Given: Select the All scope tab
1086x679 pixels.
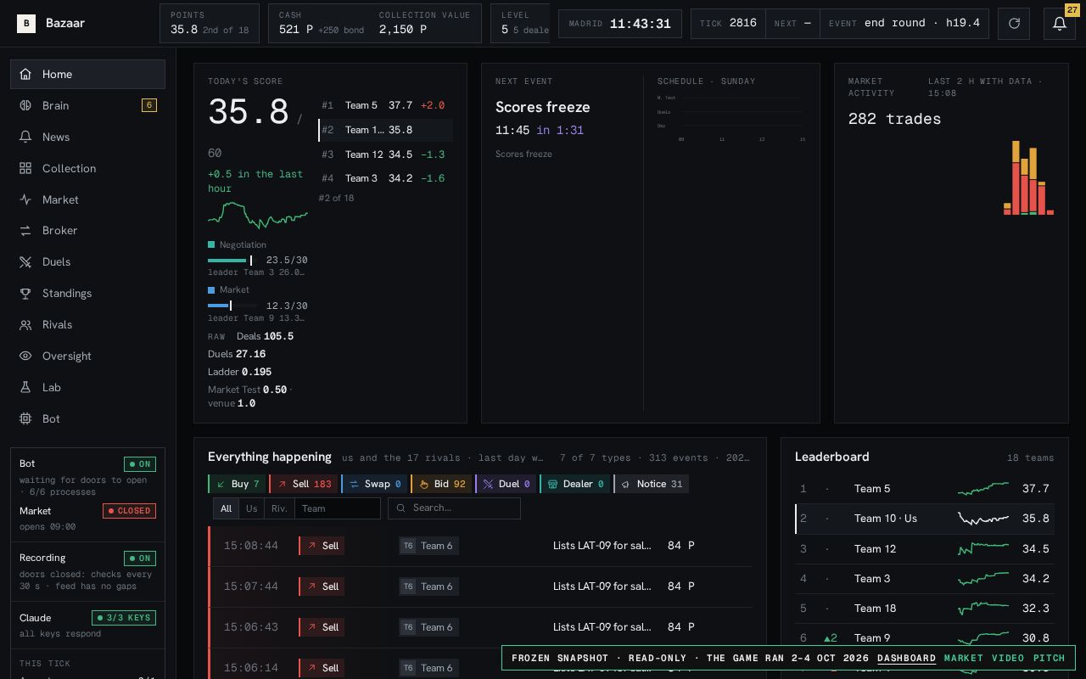Looking at the screenshot, I should [x=226, y=508].
